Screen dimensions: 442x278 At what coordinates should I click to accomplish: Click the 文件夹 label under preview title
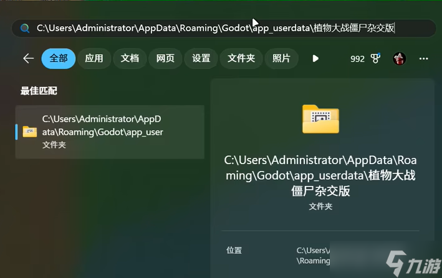pos(320,206)
